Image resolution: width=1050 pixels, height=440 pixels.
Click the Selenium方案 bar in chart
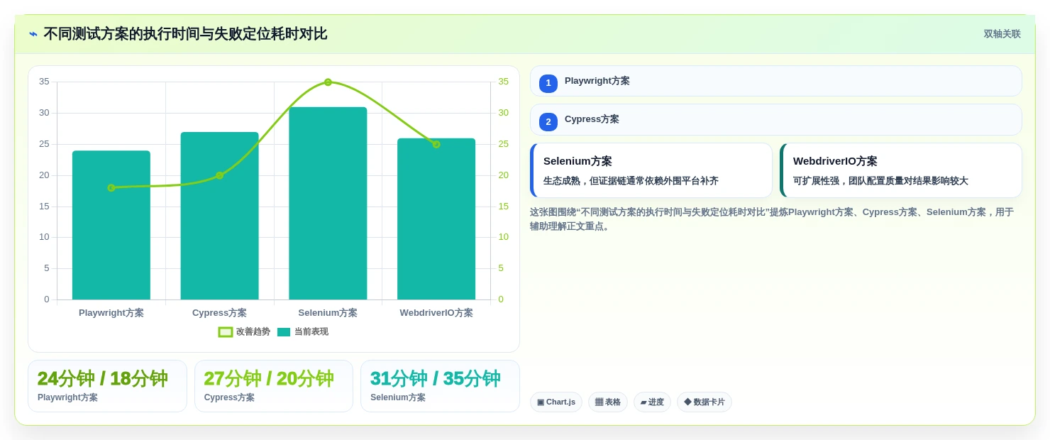click(328, 203)
